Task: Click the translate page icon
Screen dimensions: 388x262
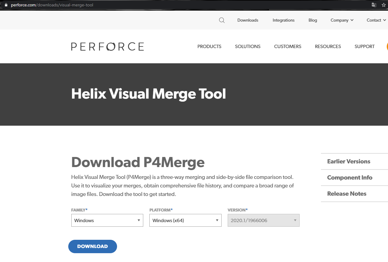Action: point(374,5)
